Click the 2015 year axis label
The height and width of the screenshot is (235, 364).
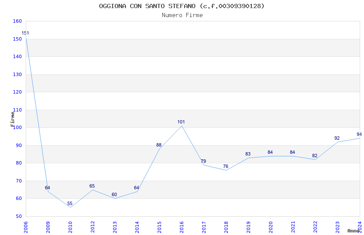click(159, 227)
